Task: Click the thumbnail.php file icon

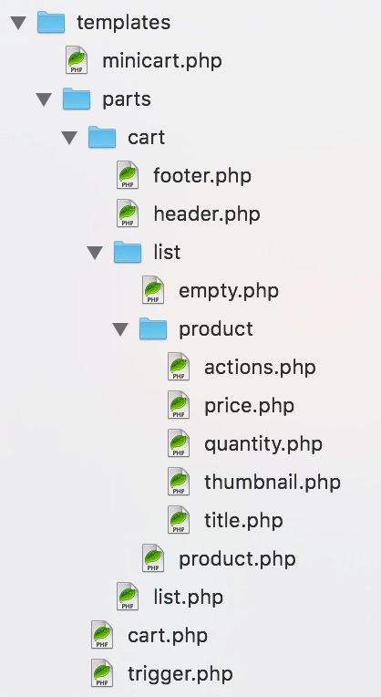Action: [x=179, y=482]
